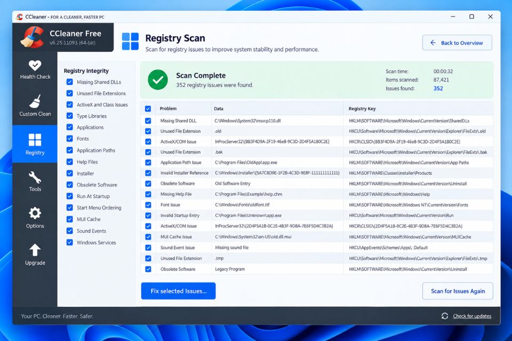The image size is (512, 341).
Task: Sort by the Problem column header
Action: [168, 109]
